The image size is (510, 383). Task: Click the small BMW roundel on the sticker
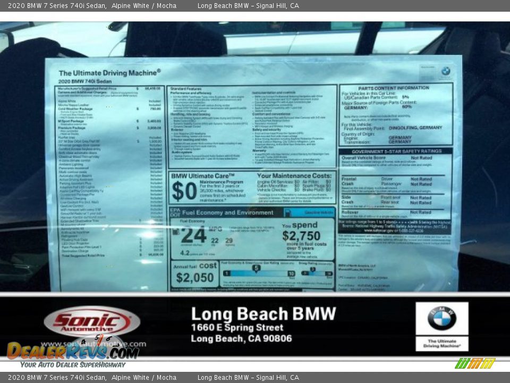coord(446,71)
